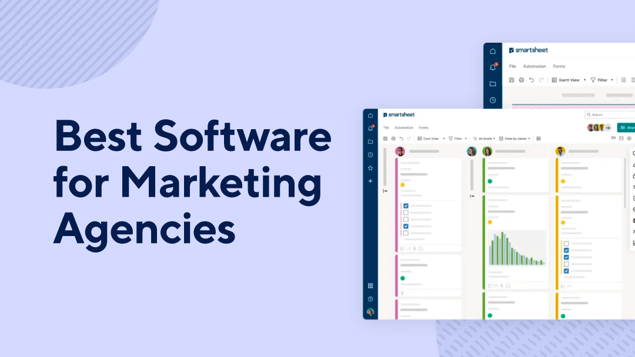Open the Gantt View dropdown
The width and height of the screenshot is (635, 357).
569,80
